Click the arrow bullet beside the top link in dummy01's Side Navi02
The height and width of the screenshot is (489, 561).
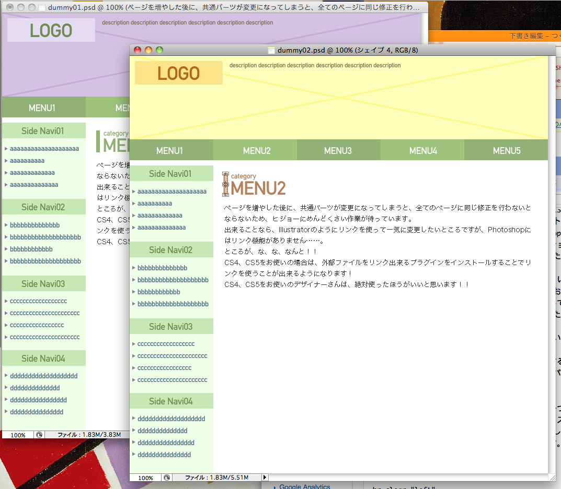pyautogui.click(x=6, y=225)
